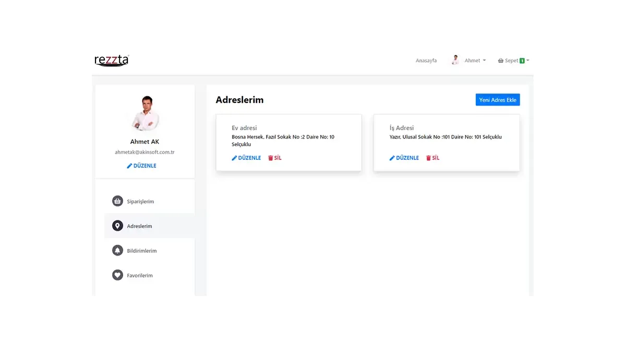
Task: Click the pencil icon under İş Adresi
Action: pyautogui.click(x=392, y=158)
